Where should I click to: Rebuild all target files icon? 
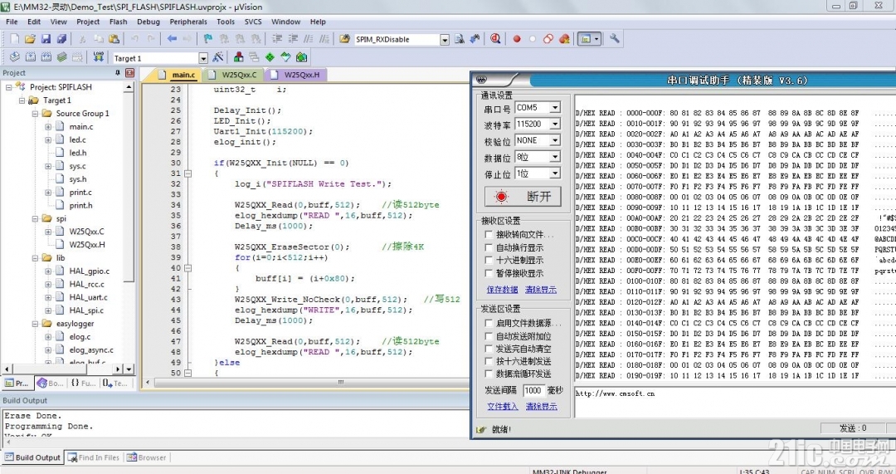pos(46,57)
